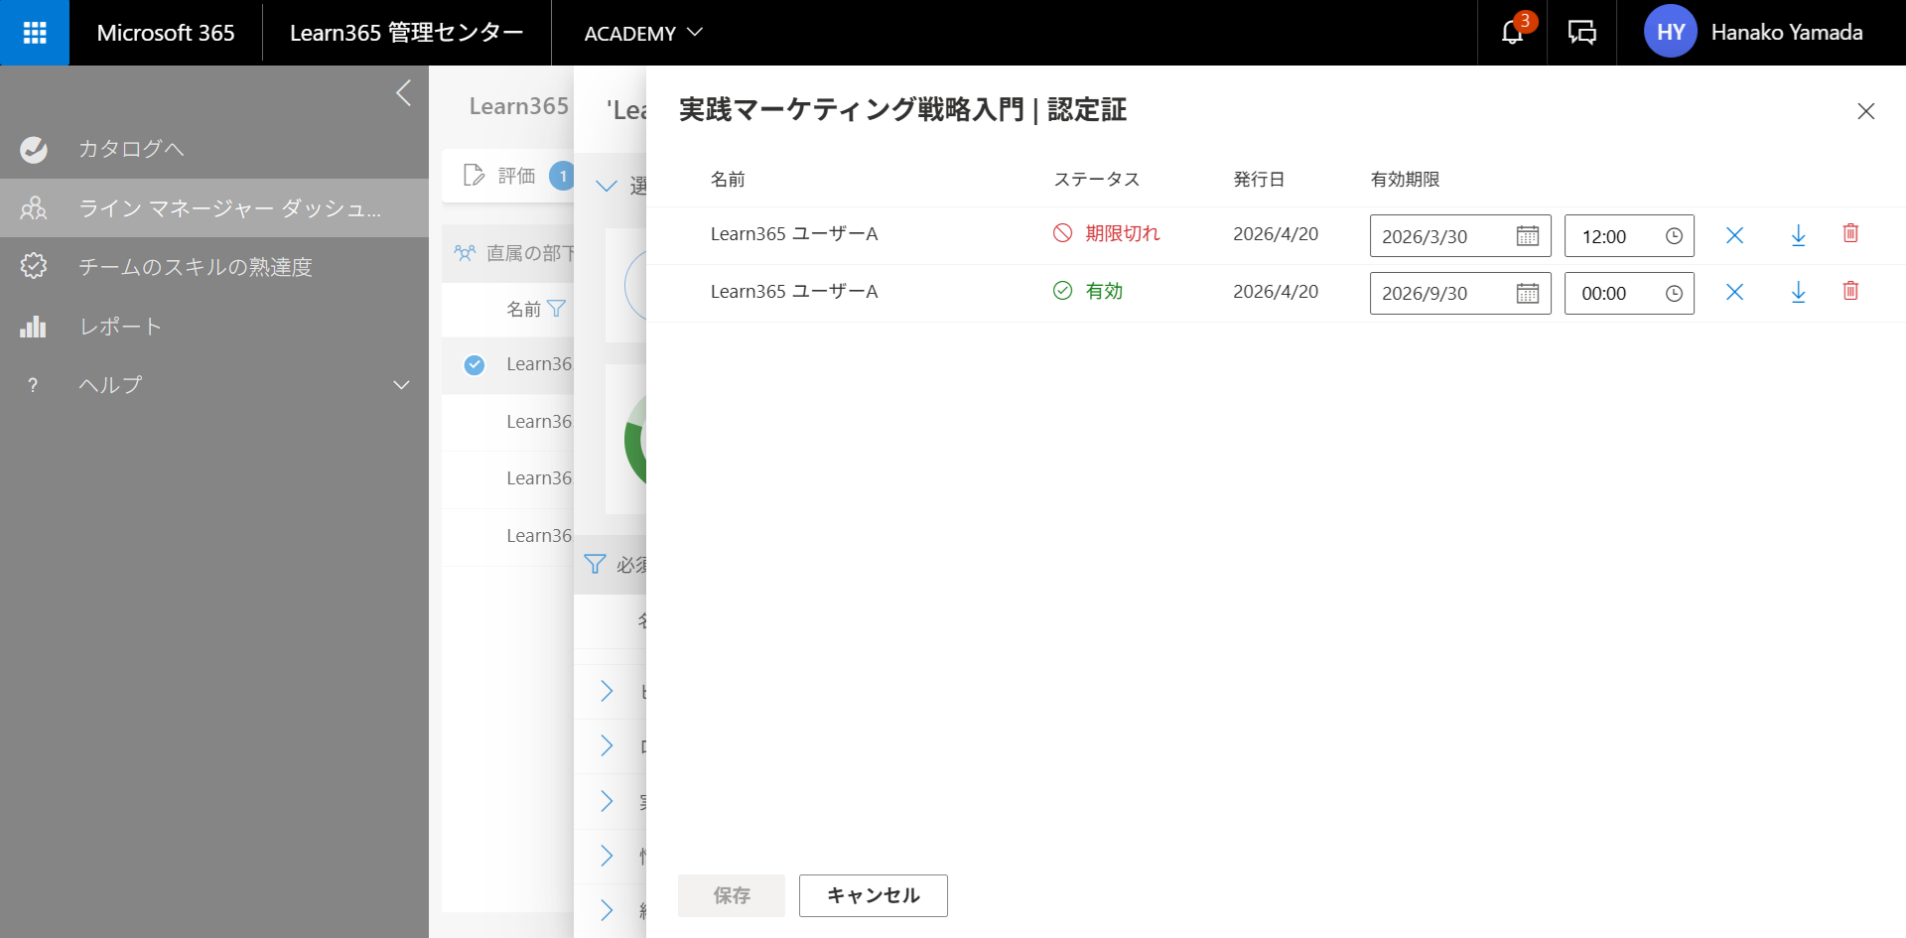
Task: Click the 直属の部下 header in background
Action: (530, 253)
